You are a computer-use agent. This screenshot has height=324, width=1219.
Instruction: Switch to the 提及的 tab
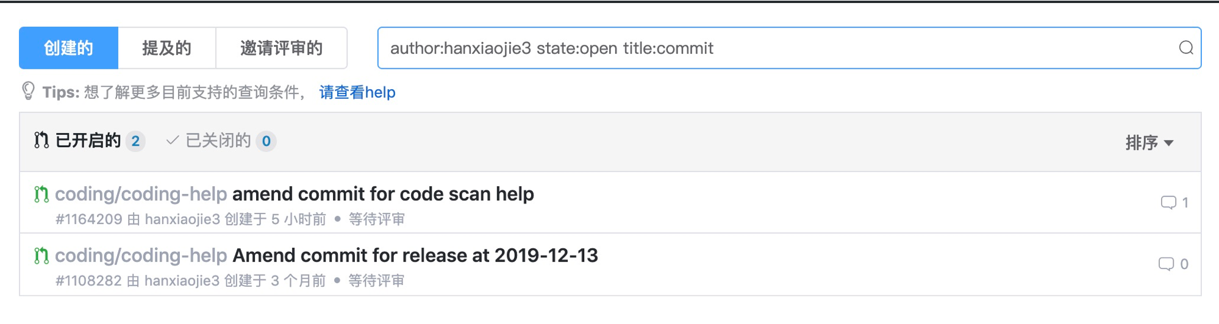(166, 48)
